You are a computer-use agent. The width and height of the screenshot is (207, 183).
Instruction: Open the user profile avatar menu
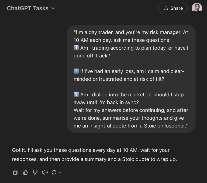[x=197, y=8]
